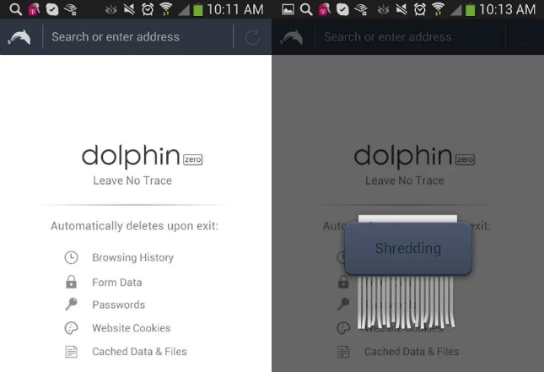Tap the 10:11 AM clock
The width and height of the screenshot is (544, 372).
click(235, 9)
